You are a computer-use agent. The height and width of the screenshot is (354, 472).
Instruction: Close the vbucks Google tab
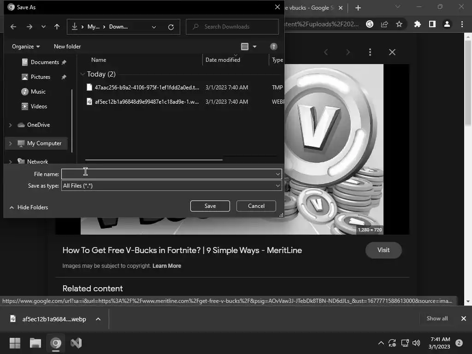tap(341, 8)
